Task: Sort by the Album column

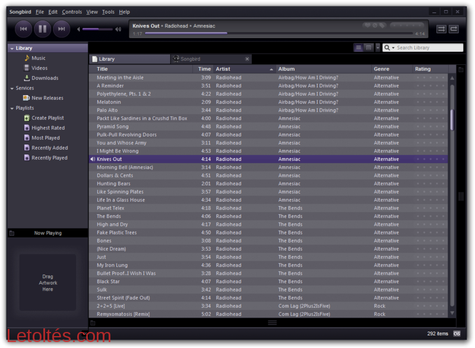Action: click(324, 69)
